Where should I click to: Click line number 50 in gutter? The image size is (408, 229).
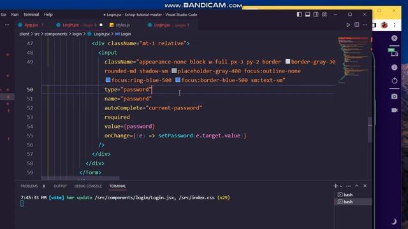30,90
